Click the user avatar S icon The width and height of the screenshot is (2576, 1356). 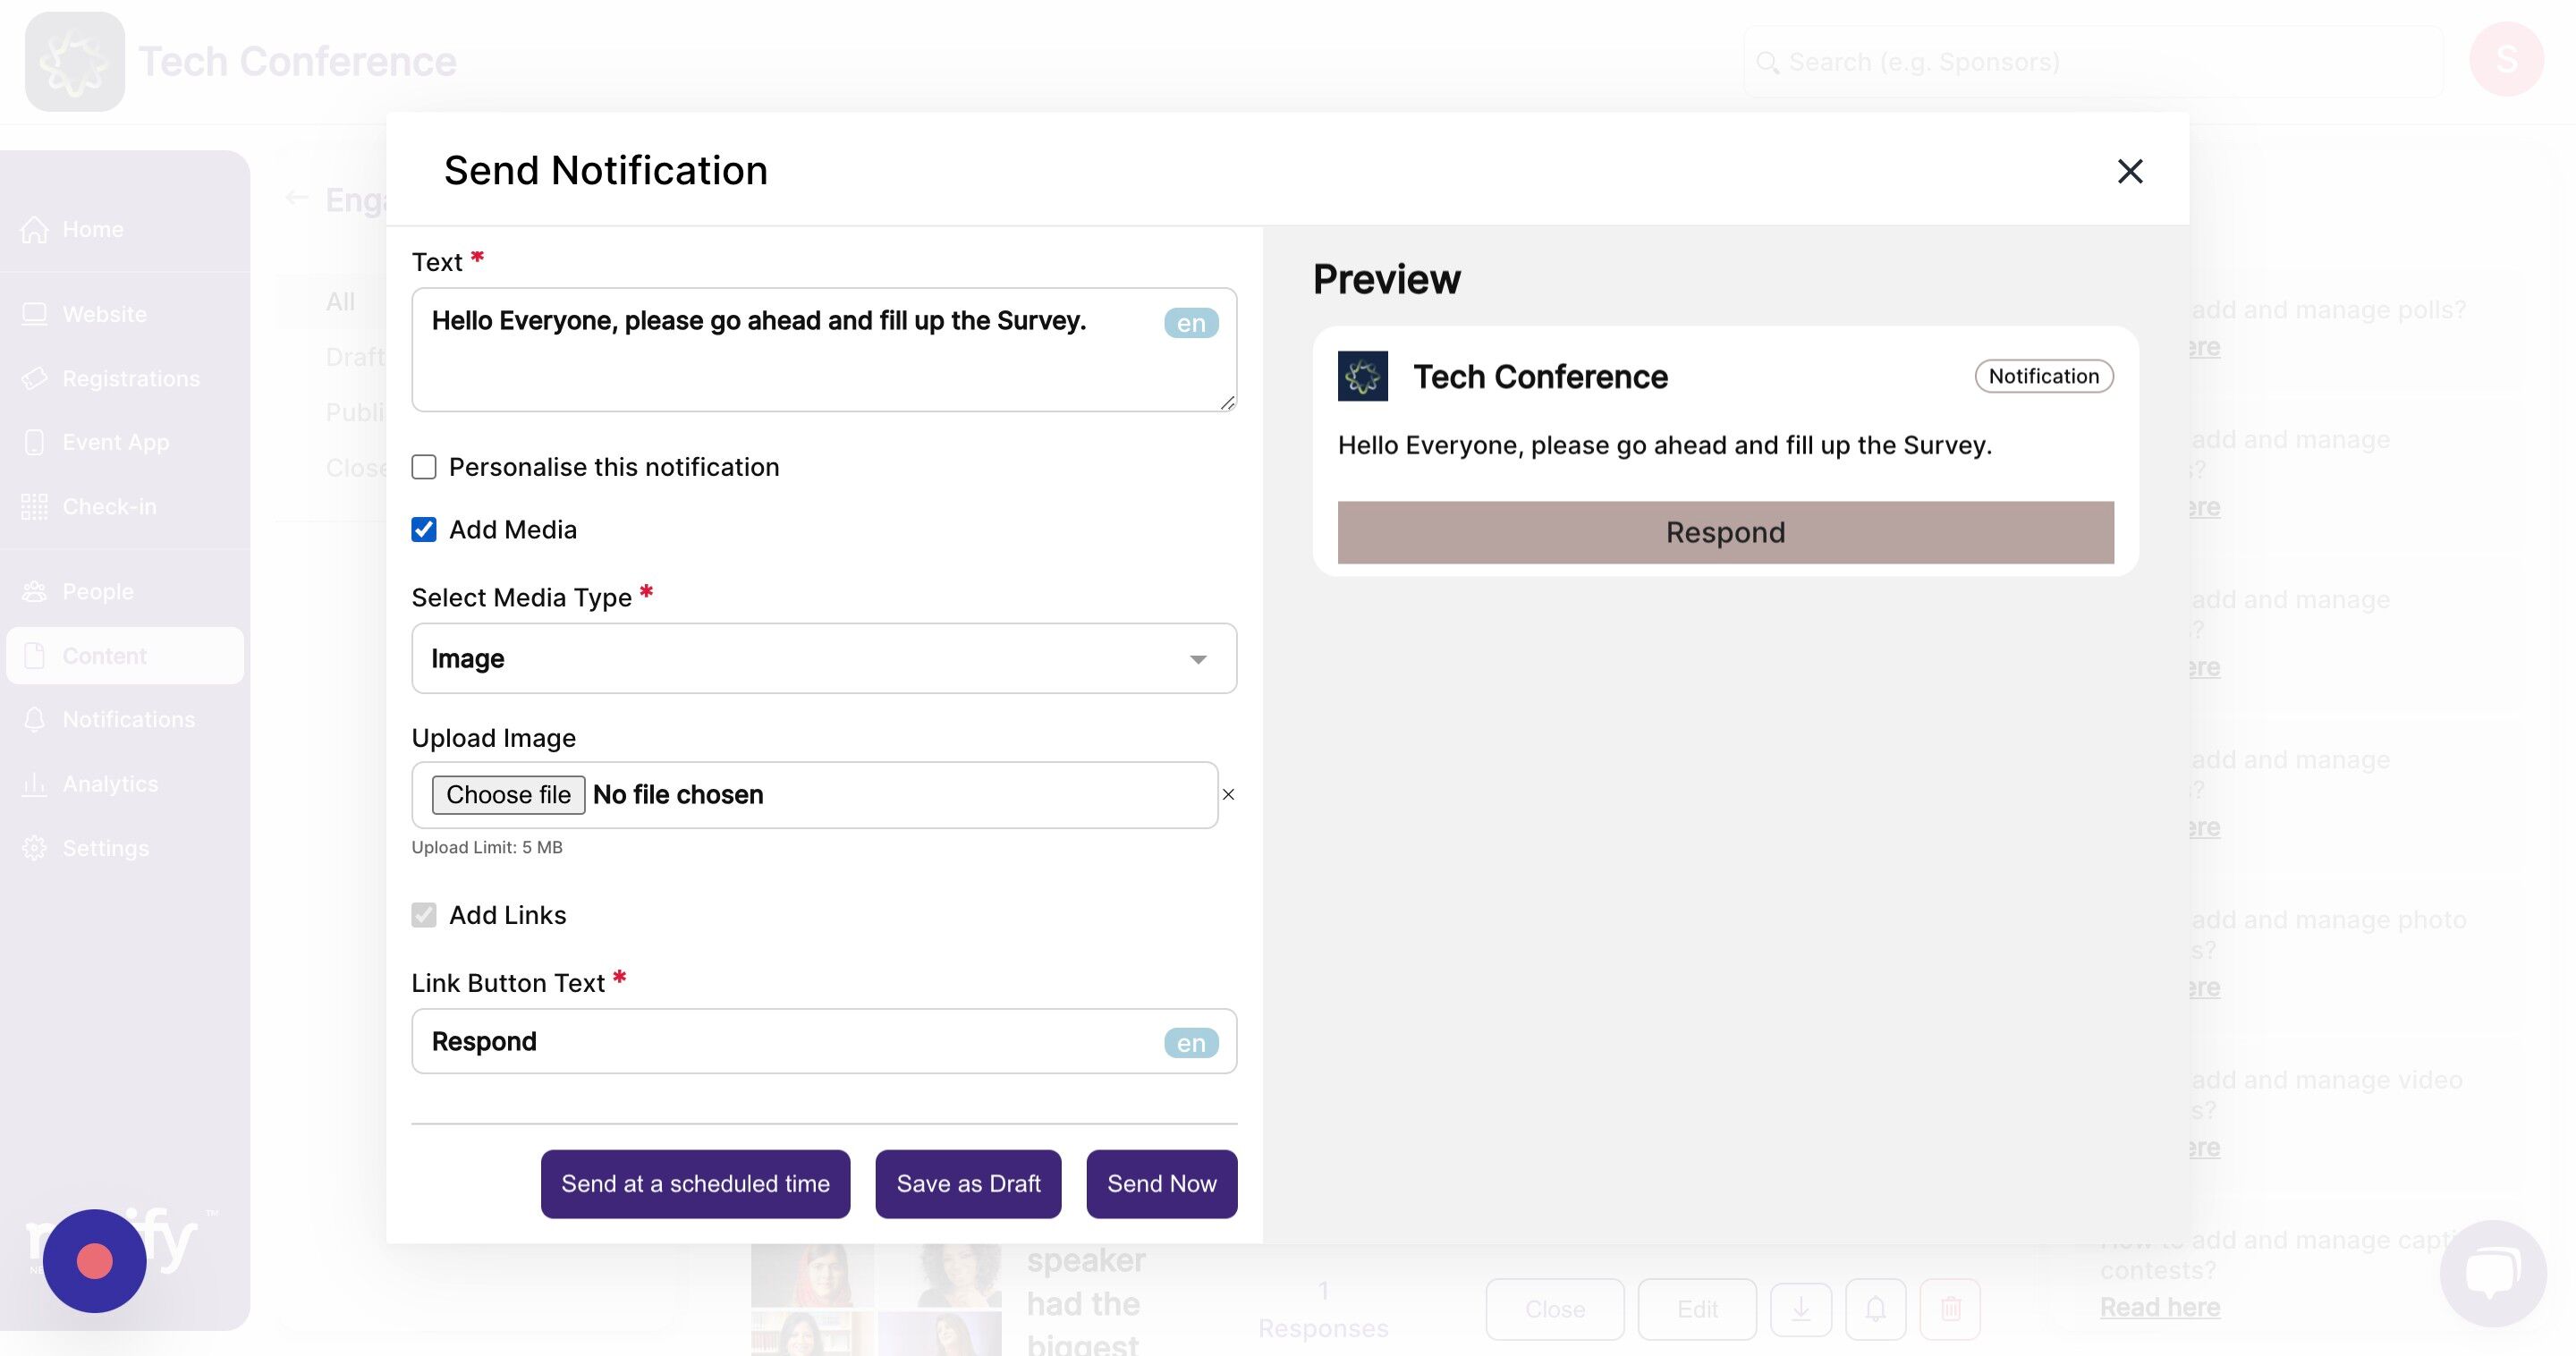point(2505,60)
